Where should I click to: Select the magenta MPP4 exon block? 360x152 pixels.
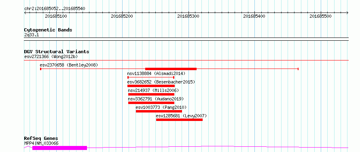[x=60, y=148]
